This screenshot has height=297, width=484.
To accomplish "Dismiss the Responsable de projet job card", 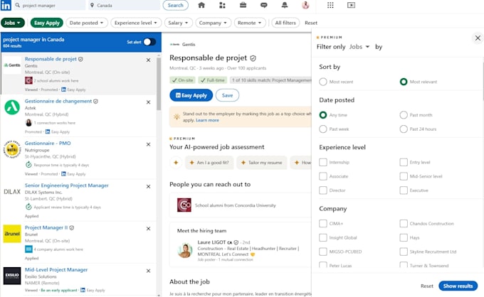I will click(149, 60).
